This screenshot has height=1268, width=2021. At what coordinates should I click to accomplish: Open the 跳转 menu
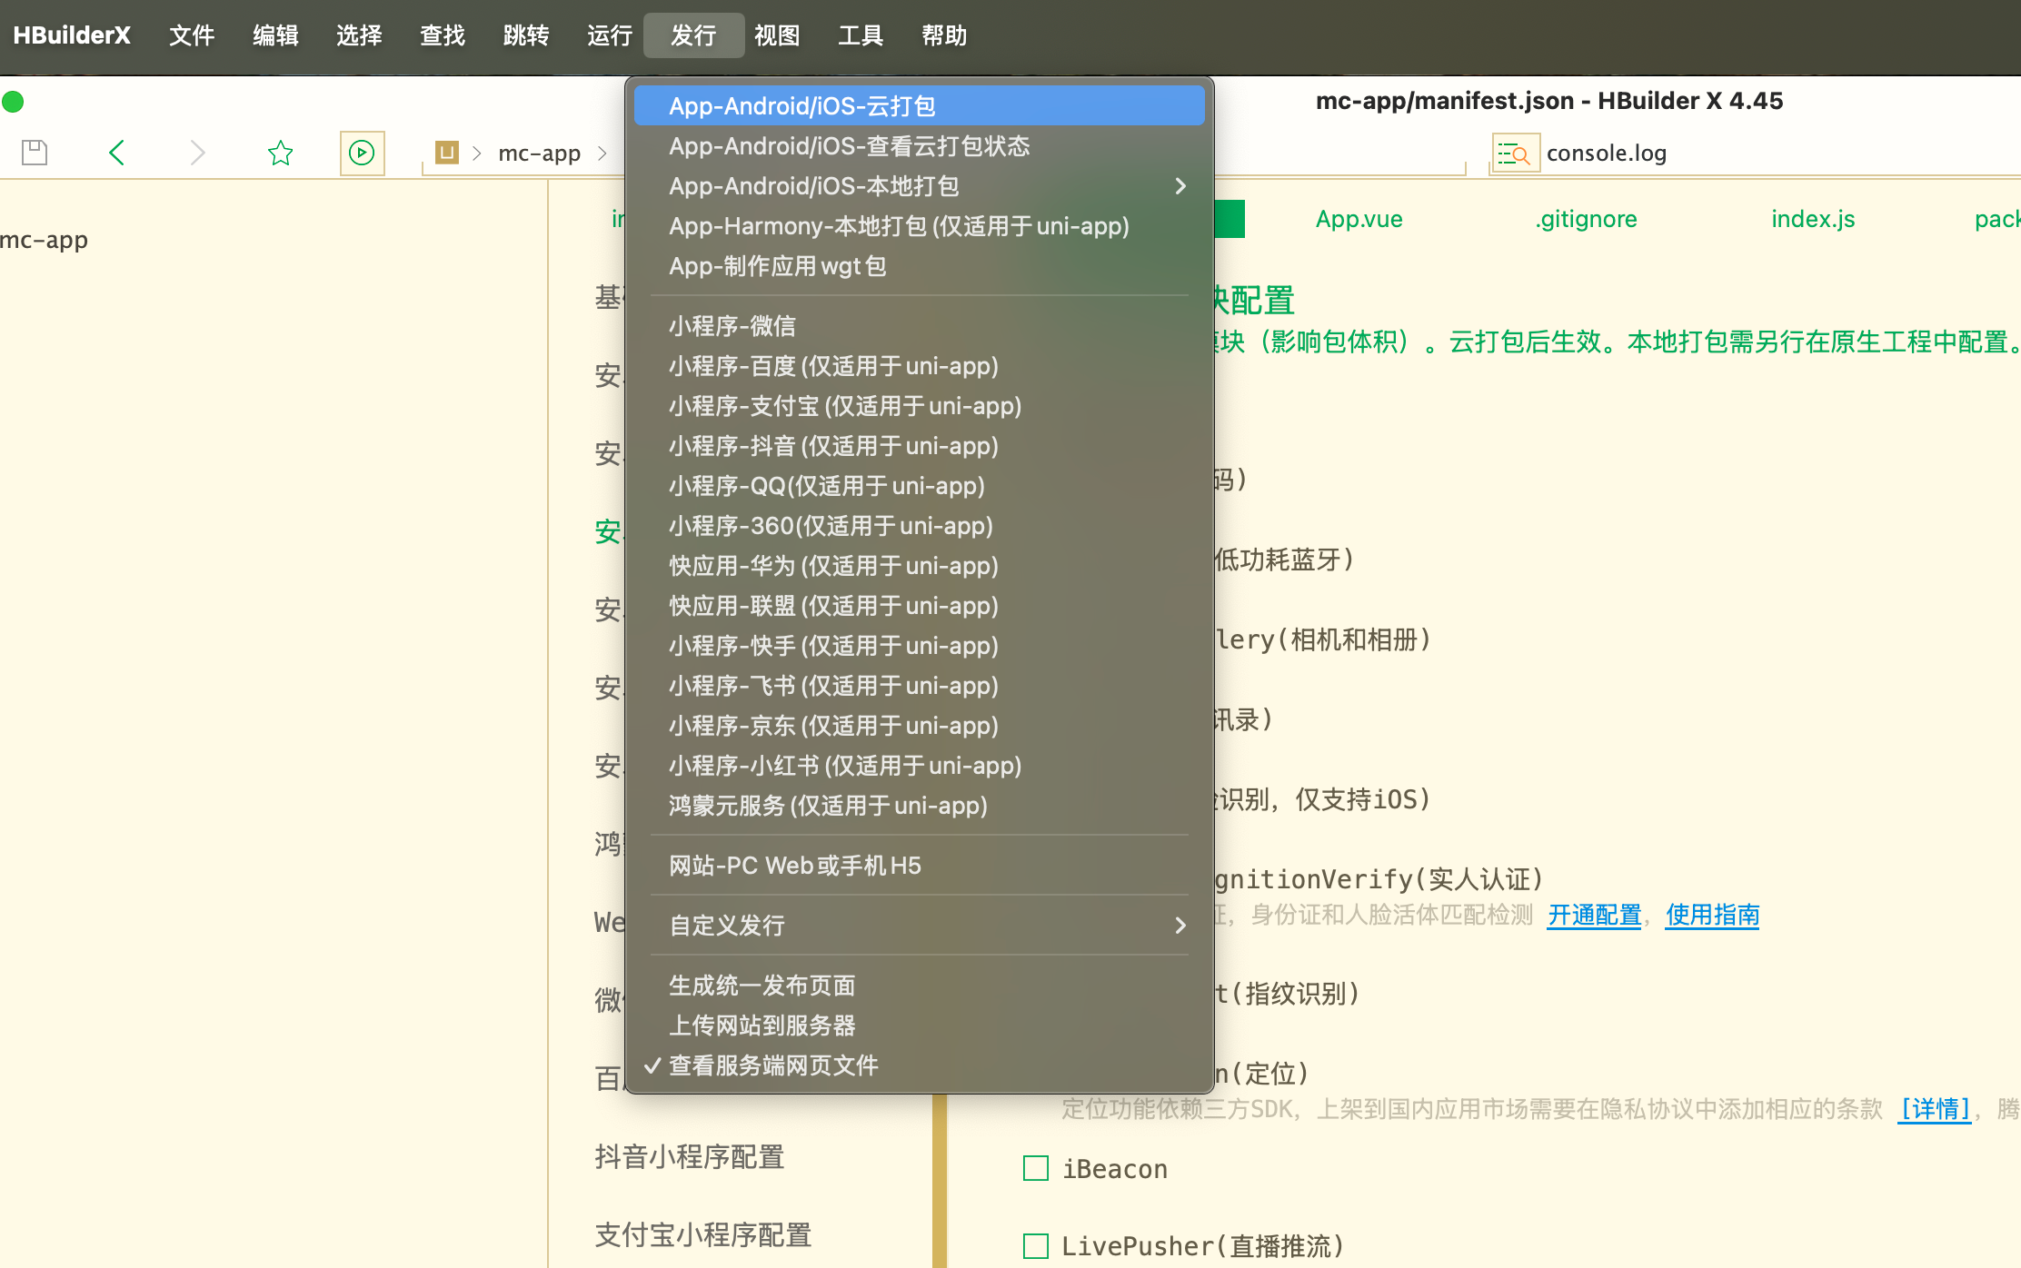click(526, 35)
